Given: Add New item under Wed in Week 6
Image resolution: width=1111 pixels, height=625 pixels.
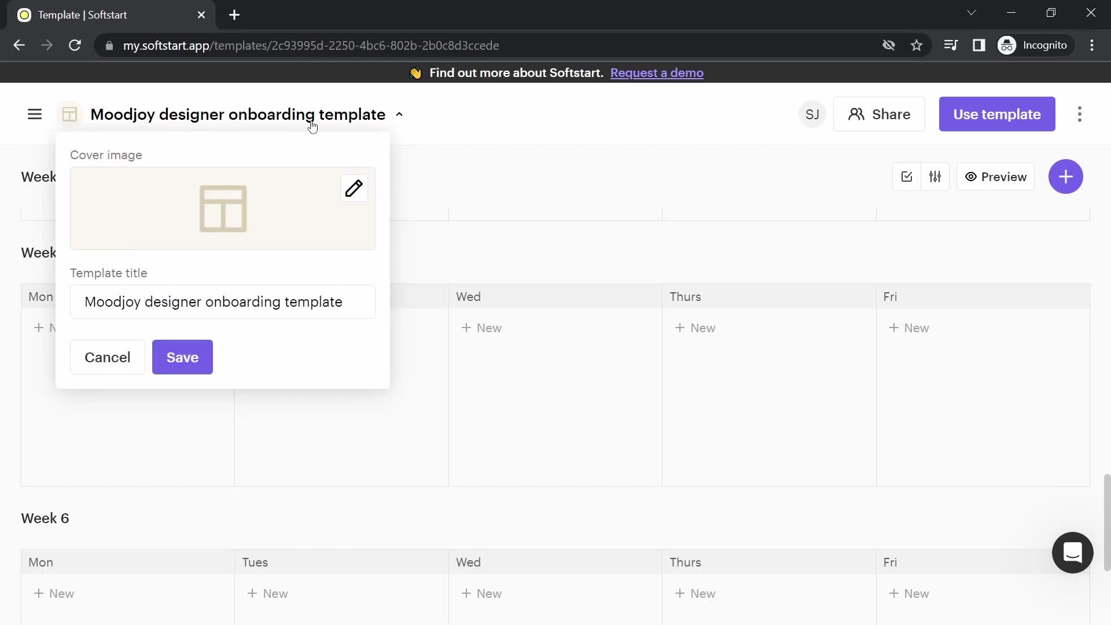Looking at the screenshot, I should click(481, 594).
